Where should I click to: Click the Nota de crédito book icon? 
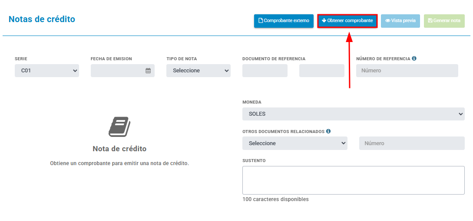pyautogui.click(x=119, y=127)
